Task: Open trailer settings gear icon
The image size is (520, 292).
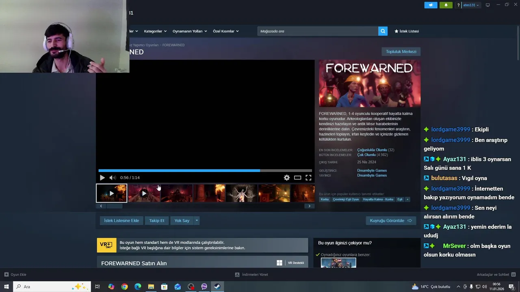Action: 287,178
